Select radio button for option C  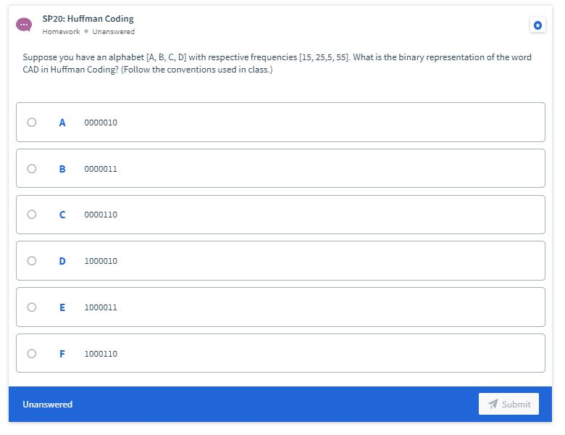click(32, 215)
